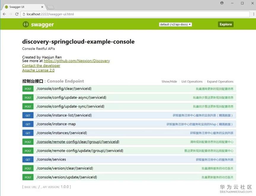Image resolution: width=256 pixels, height=196 pixels.
Task: Open the default (/v2/api-docs) dropdown
Action: coord(175,25)
